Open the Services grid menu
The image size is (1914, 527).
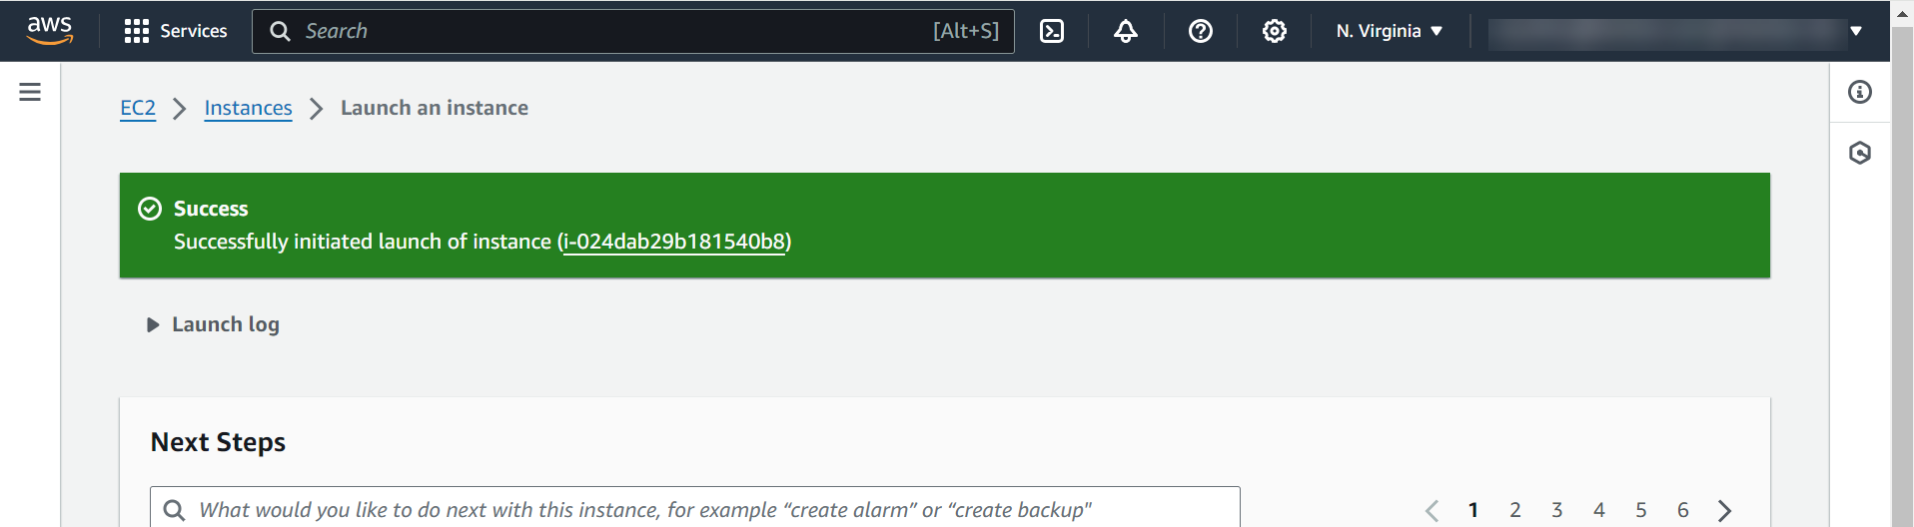click(176, 31)
